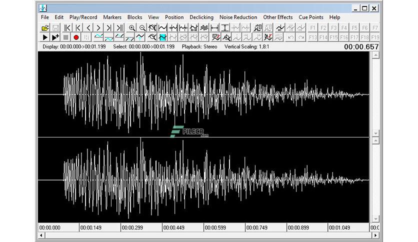Image resolution: width=418 pixels, height=242 pixels.
Task: Zoom out with the minus magnifier icon
Action: tap(142, 27)
